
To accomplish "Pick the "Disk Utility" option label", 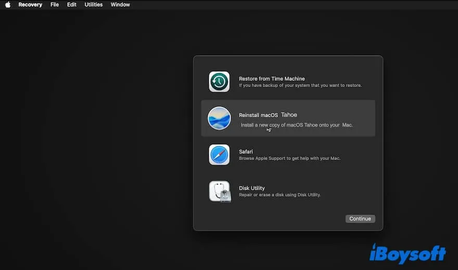I will [x=252, y=188].
